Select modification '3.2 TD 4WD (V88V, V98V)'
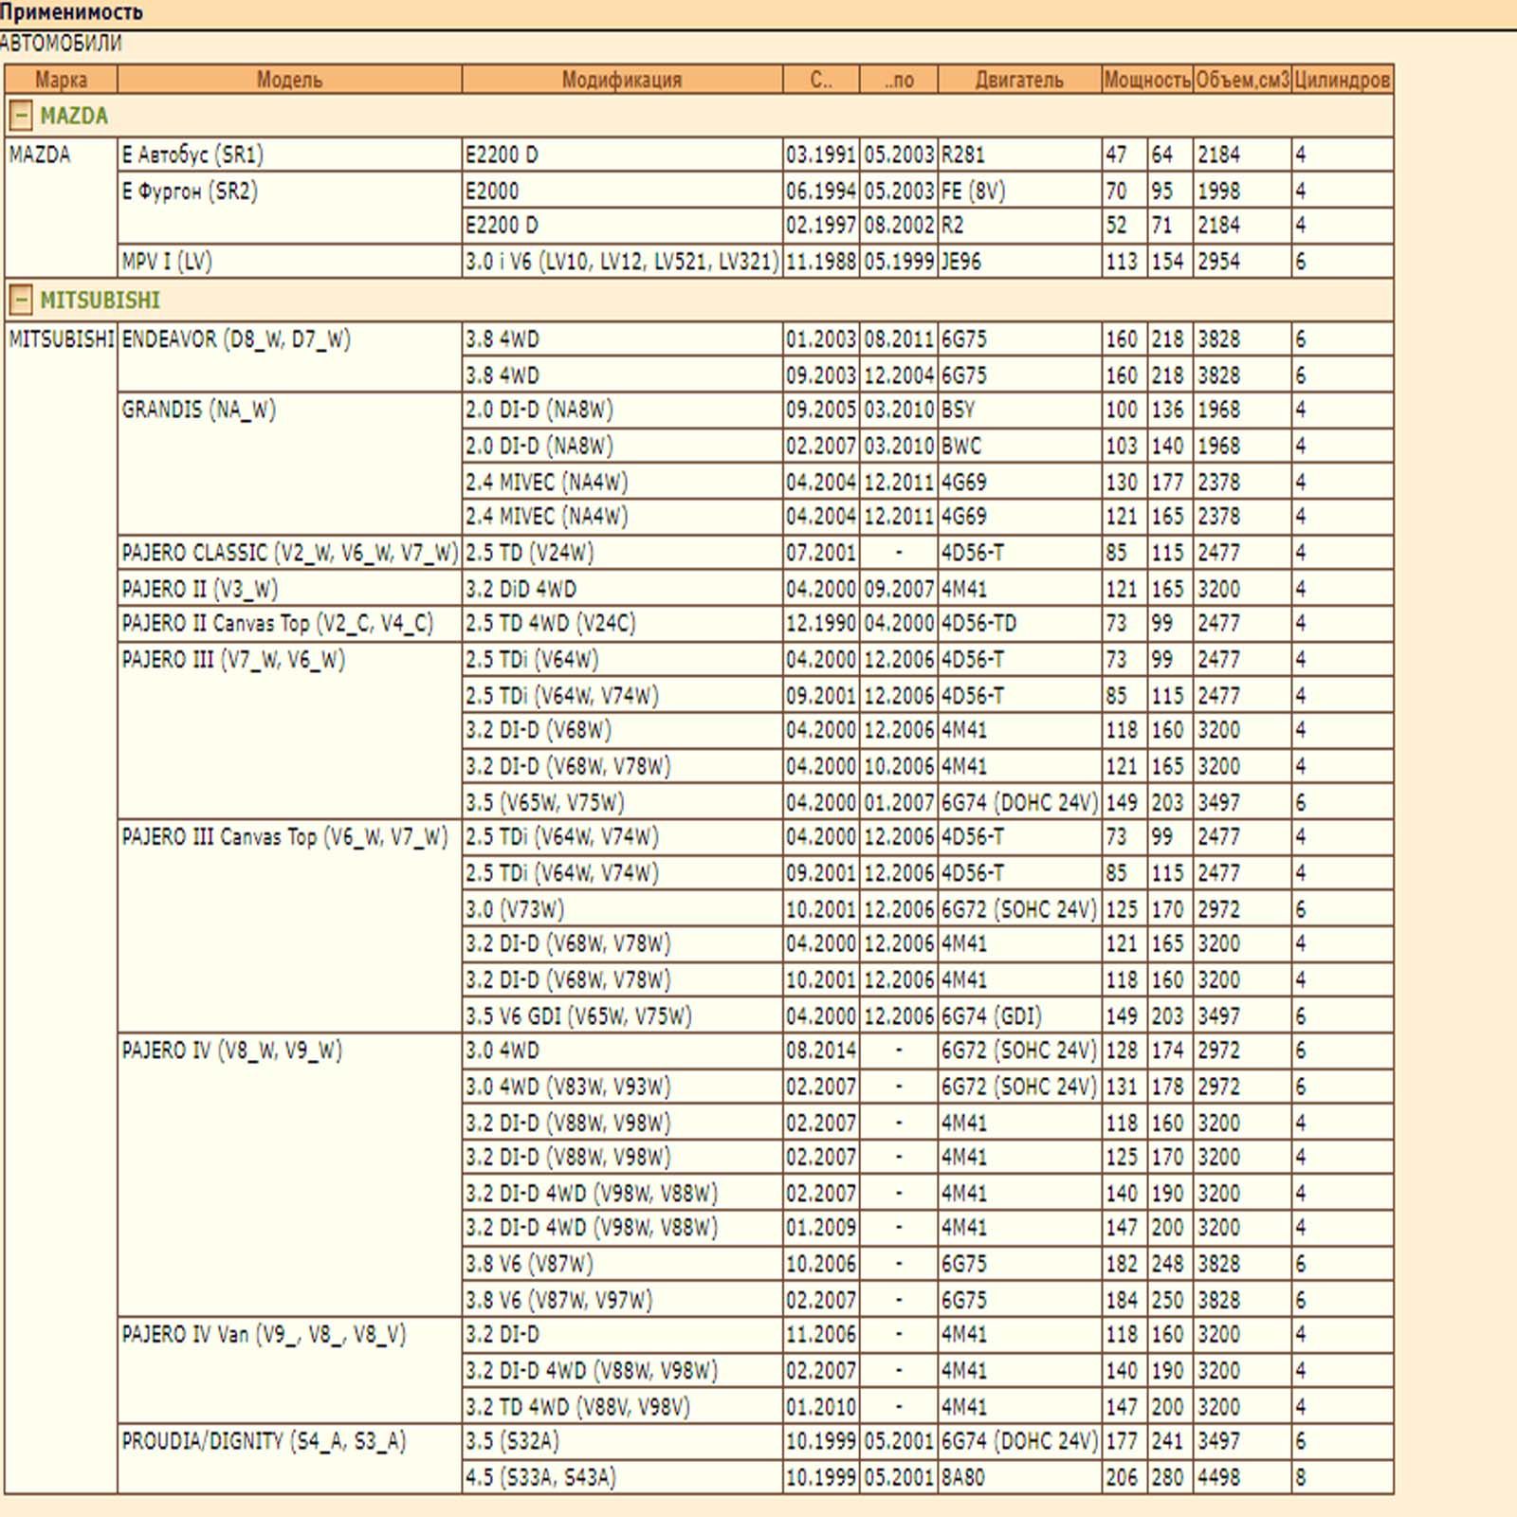1517x1517 pixels. click(x=622, y=1406)
